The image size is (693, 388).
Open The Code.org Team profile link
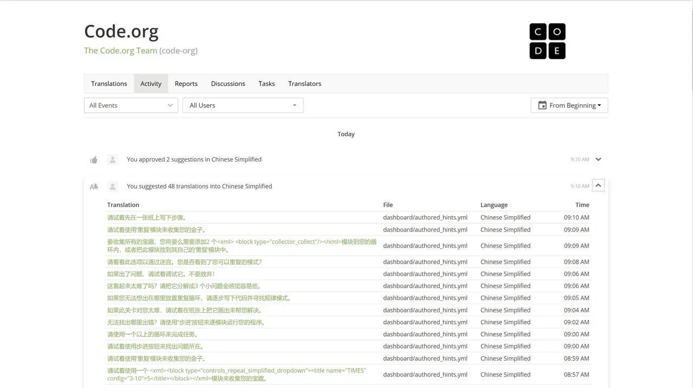(x=120, y=51)
